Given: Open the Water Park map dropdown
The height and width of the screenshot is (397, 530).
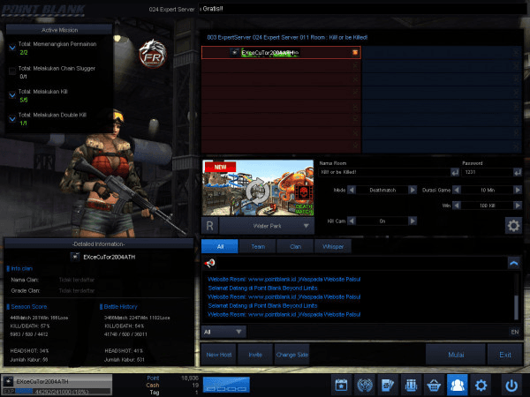Looking at the screenshot, I should click(x=267, y=226).
